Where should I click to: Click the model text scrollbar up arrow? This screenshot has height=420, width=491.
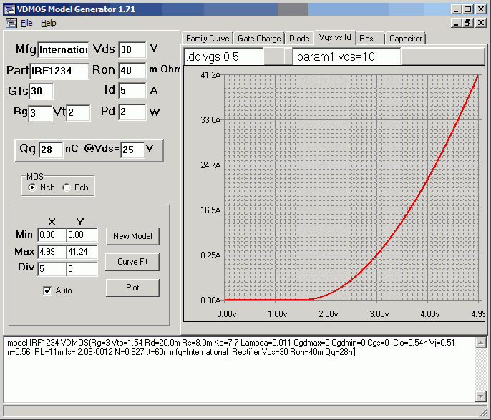pyautogui.click(x=481, y=342)
